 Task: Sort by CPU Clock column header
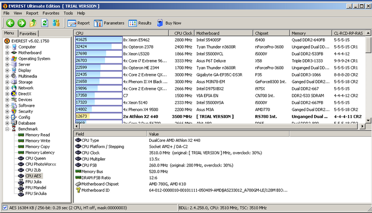(181, 33)
